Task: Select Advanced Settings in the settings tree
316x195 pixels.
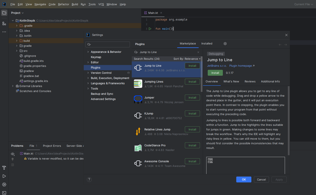Action: coord(103,99)
